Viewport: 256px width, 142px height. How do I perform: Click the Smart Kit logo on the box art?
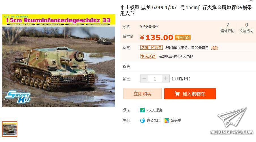(x=18, y=97)
